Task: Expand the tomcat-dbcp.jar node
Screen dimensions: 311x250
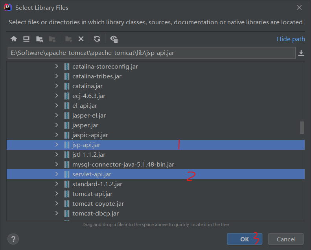Action: point(57,213)
